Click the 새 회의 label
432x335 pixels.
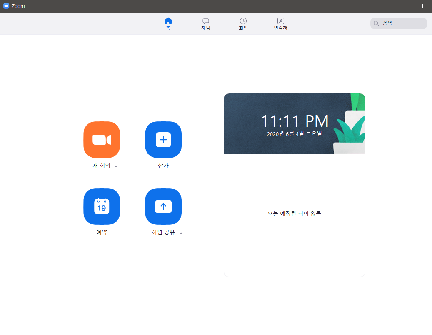[x=101, y=166]
